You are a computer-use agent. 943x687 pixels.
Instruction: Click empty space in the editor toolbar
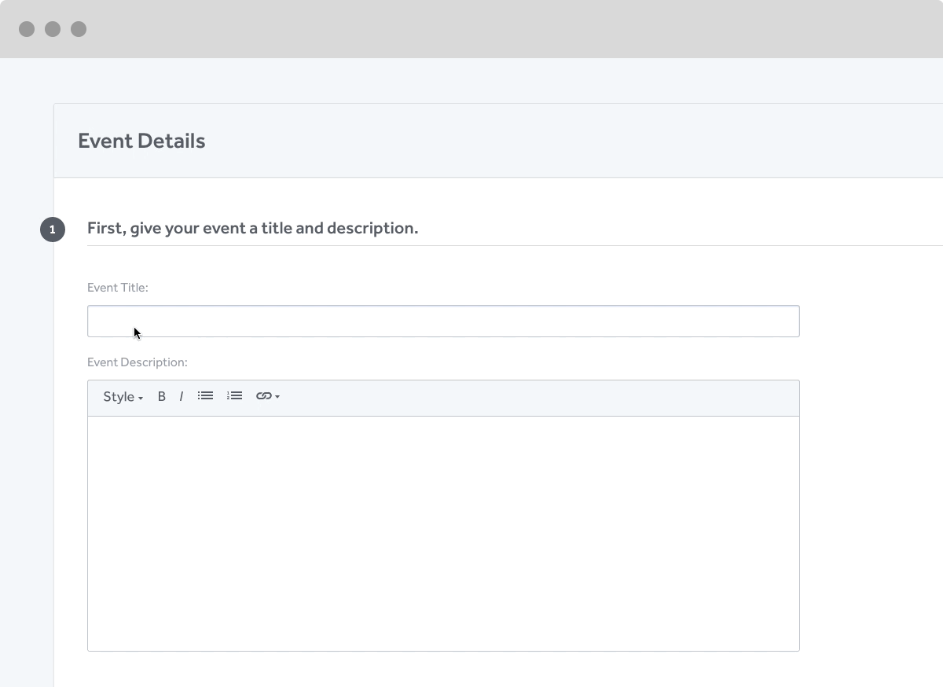tap(534, 398)
